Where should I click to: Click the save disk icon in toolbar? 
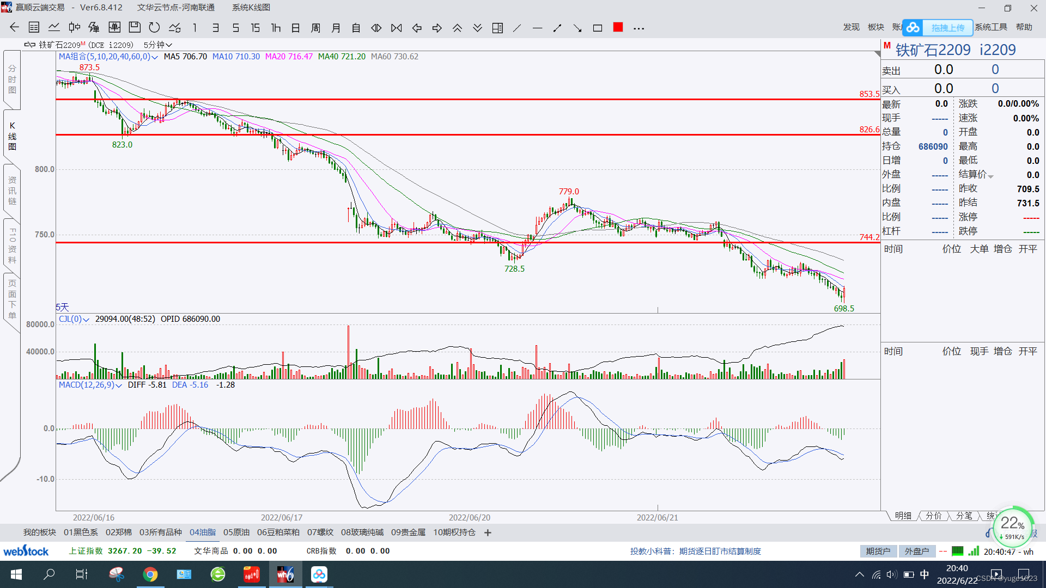[135, 28]
